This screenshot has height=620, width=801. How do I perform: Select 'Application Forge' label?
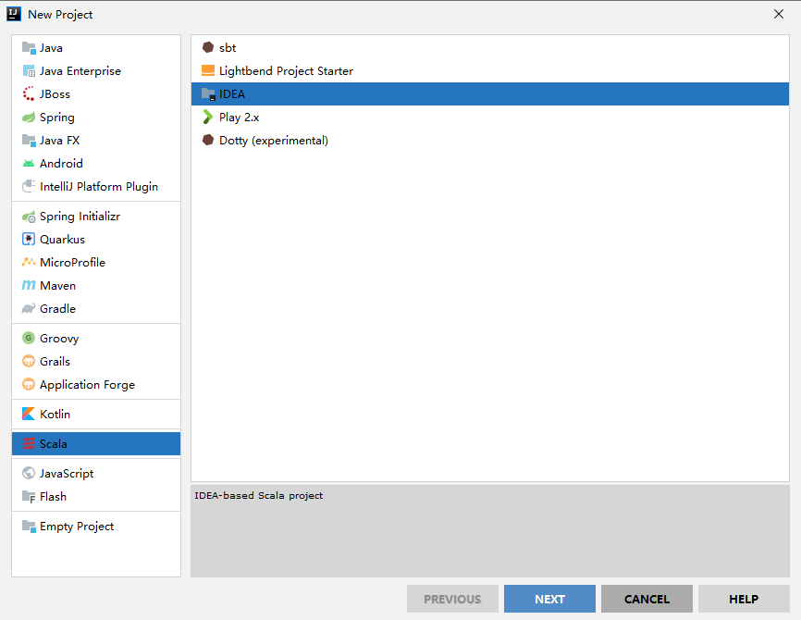pos(87,385)
